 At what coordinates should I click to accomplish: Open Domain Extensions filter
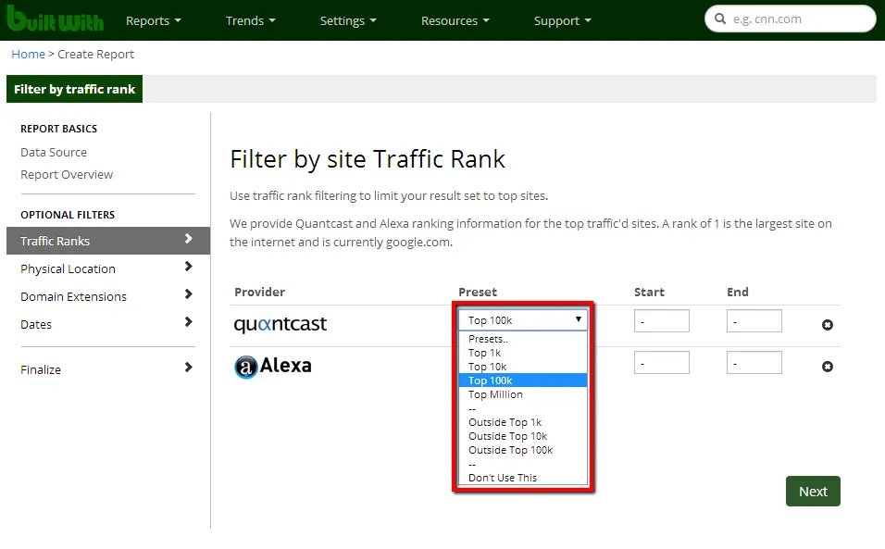(x=73, y=296)
